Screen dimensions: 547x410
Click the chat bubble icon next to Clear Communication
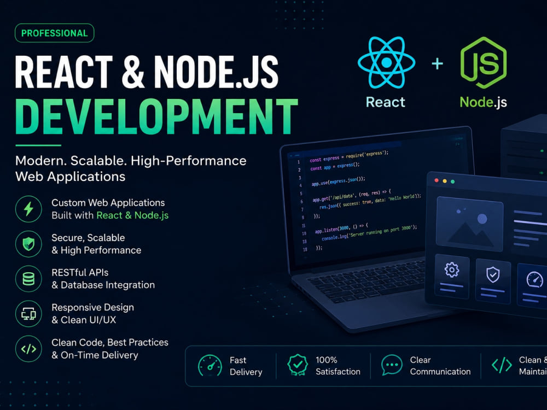[x=392, y=365]
